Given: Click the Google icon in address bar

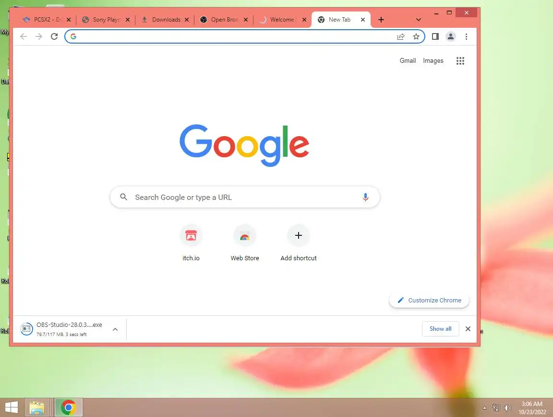Looking at the screenshot, I should click(x=73, y=36).
